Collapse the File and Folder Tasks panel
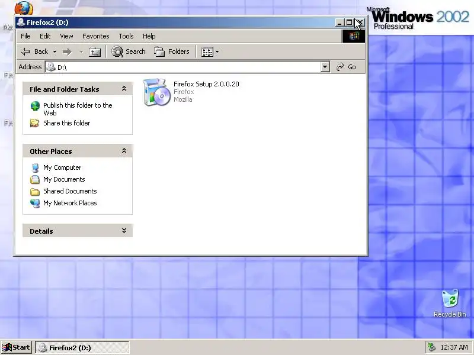This screenshot has width=474, height=355. click(124, 89)
